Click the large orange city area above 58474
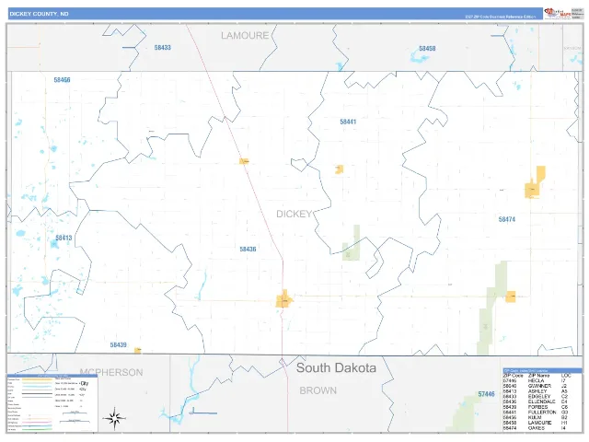 coord(535,182)
